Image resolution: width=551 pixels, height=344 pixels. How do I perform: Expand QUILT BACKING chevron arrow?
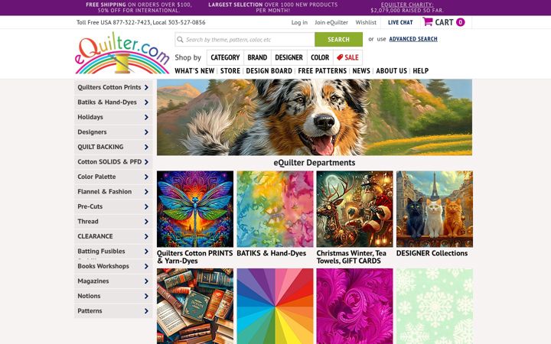coord(146,147)
